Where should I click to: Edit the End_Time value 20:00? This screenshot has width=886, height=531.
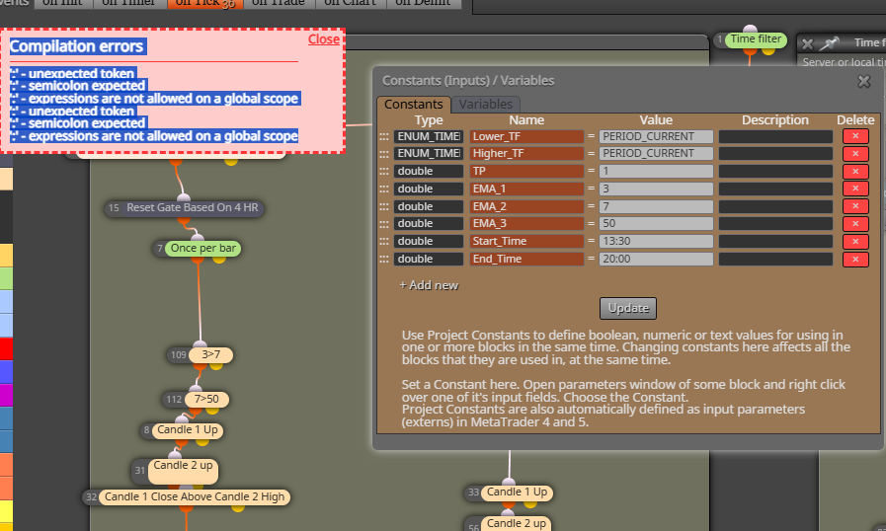656,259
